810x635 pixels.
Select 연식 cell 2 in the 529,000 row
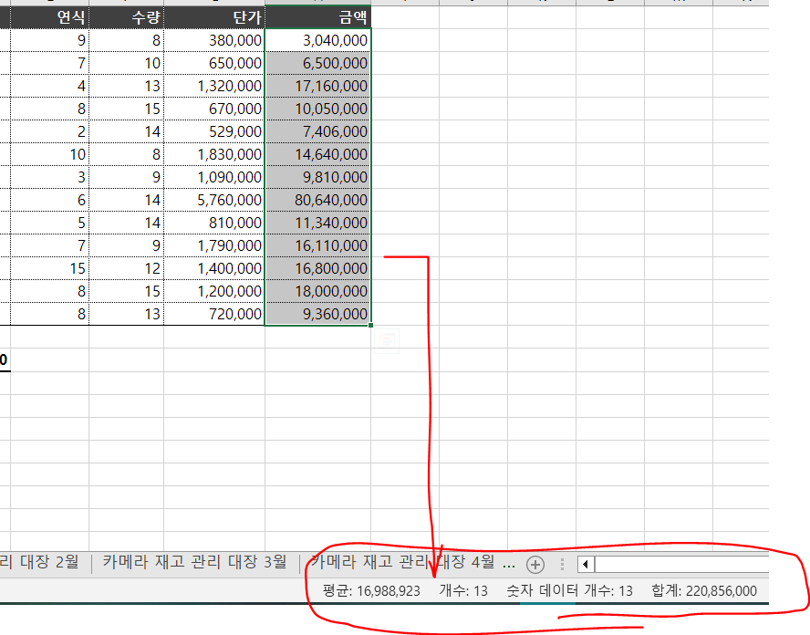49,131
